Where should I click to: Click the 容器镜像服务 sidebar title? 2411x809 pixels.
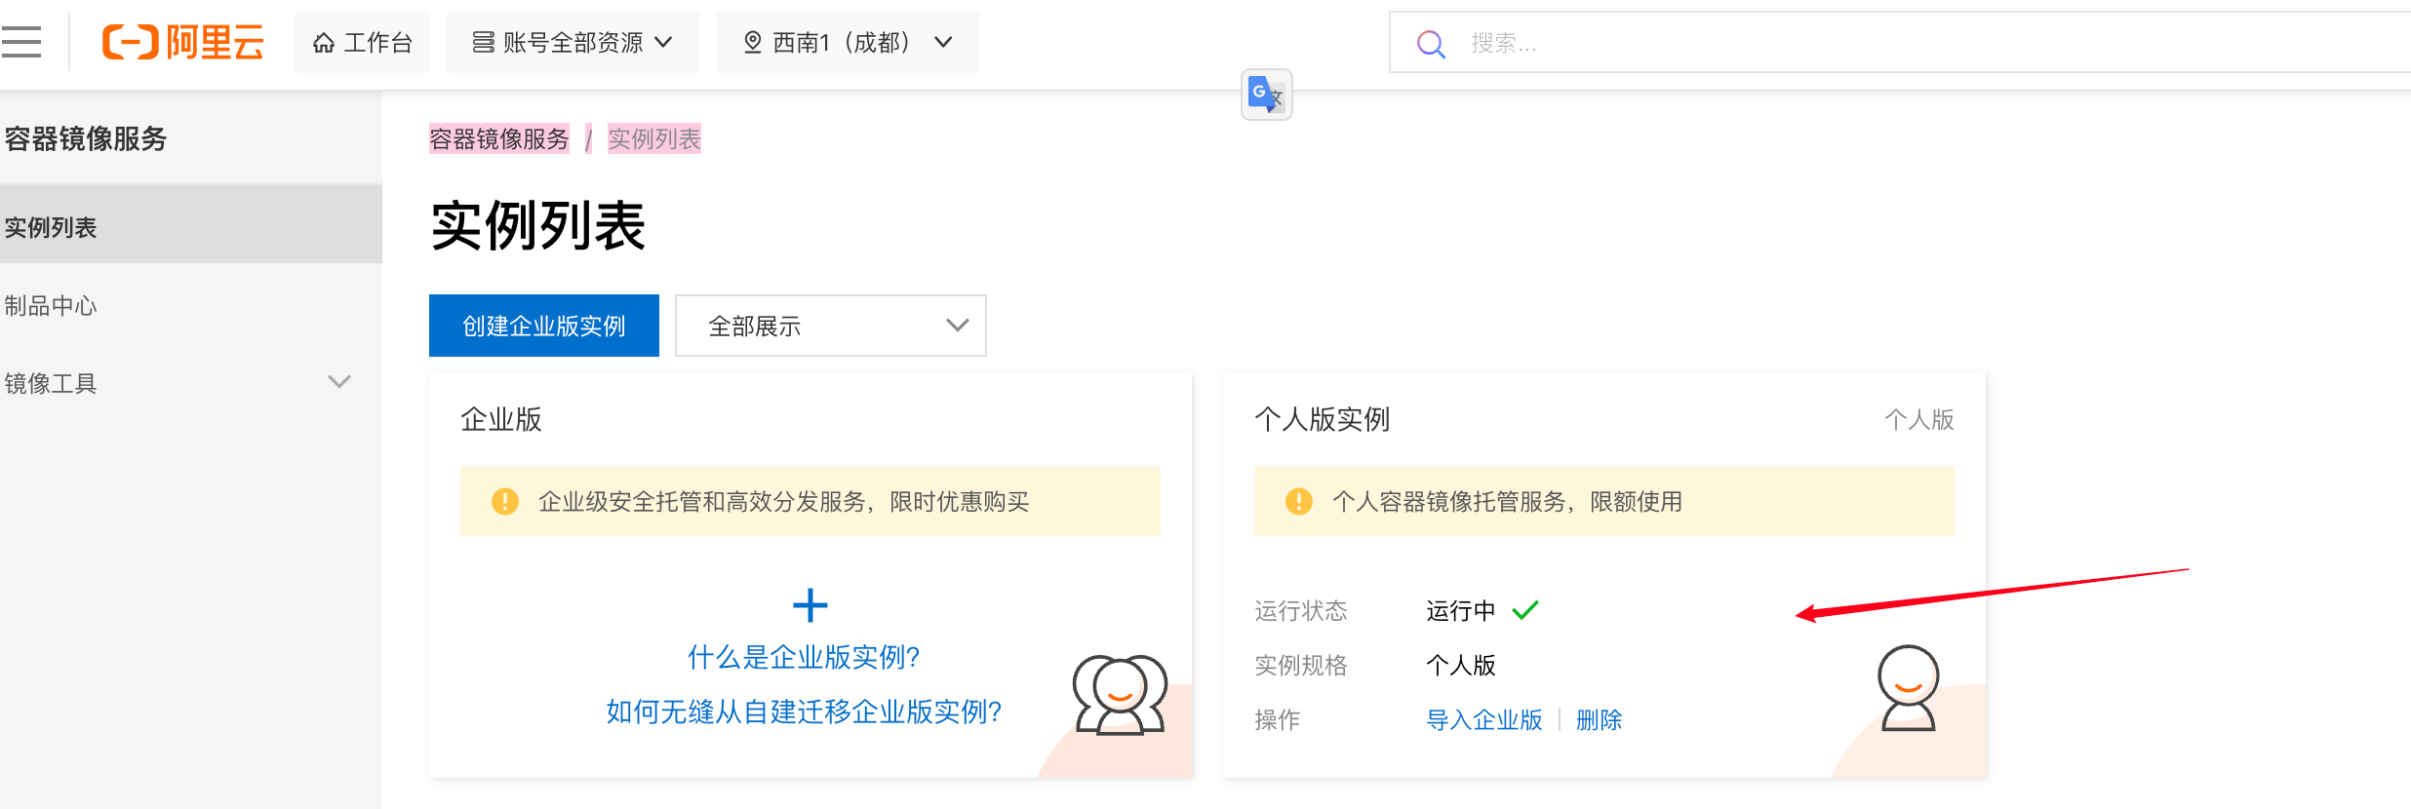click(x=86, y=138)
